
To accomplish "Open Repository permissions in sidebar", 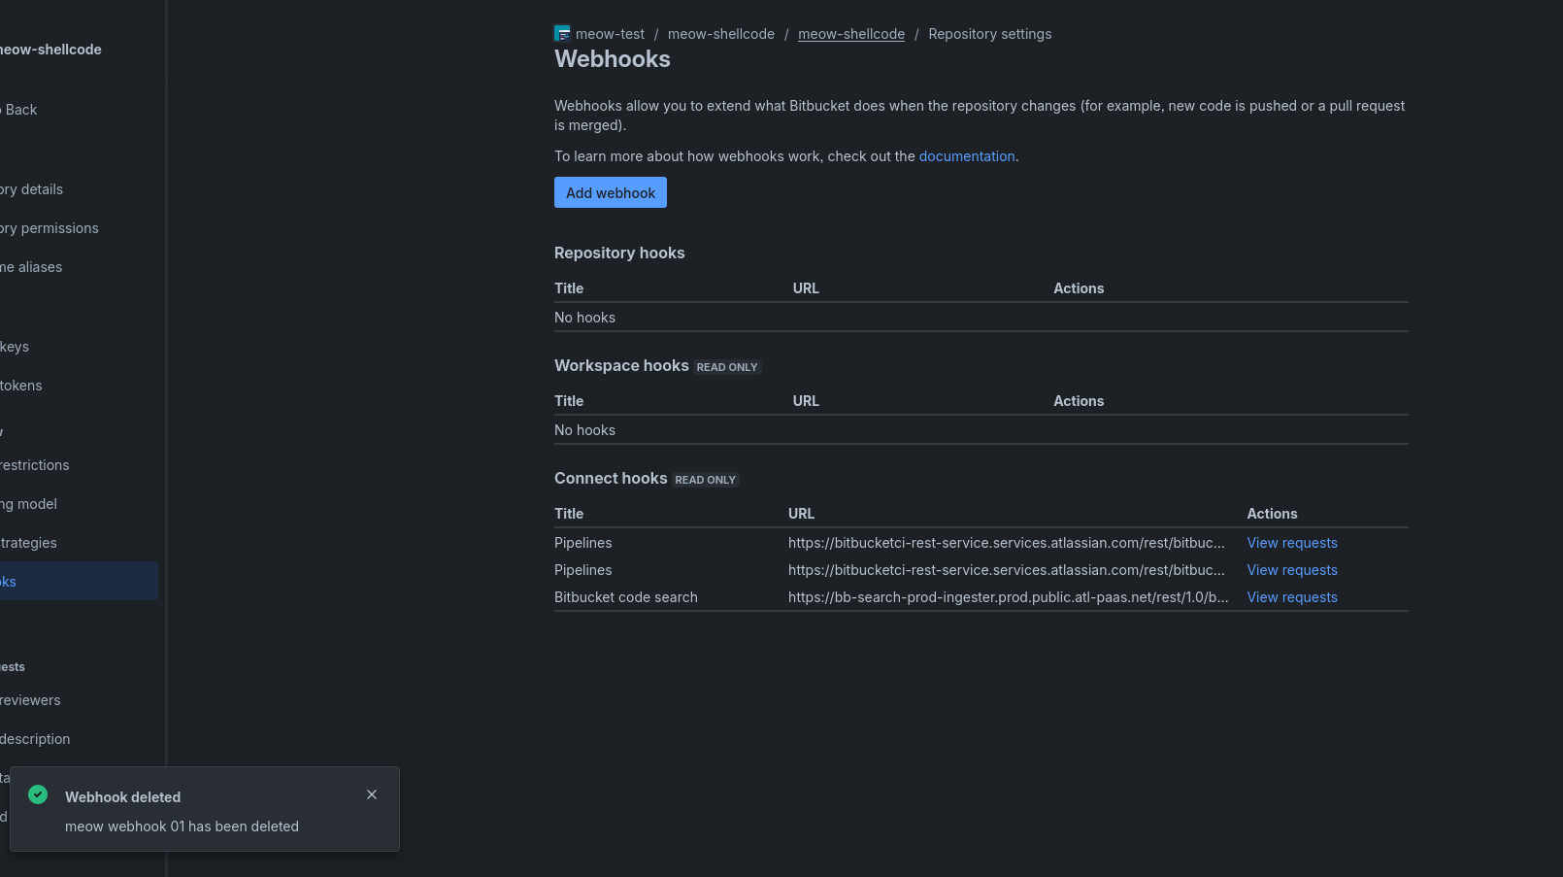I will 50,228.
